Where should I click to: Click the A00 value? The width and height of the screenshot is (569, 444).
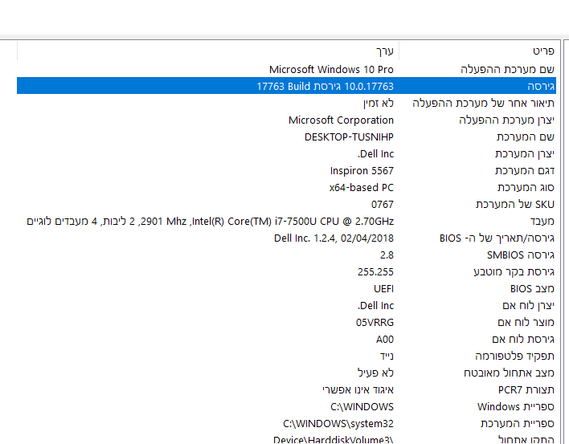(385, 340)
